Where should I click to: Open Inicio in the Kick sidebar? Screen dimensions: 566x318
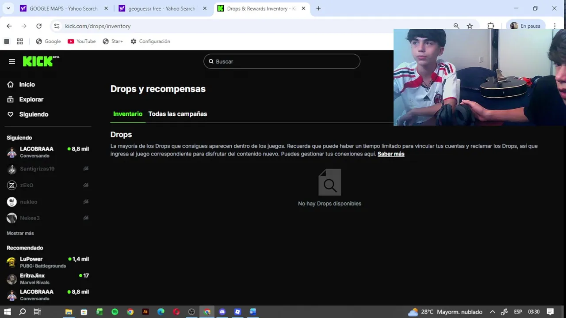click(27, 84)
